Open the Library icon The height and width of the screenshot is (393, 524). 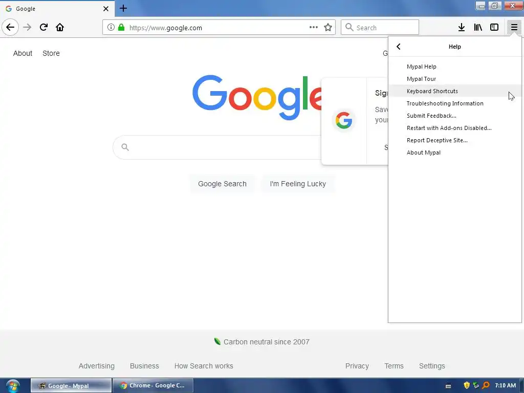pos(478,28)
